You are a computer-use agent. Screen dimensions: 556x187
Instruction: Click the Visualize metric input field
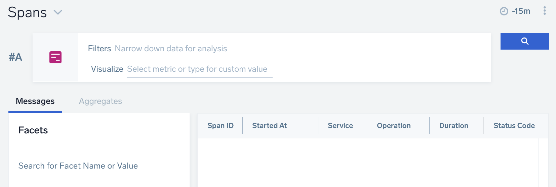coord(199,69)
